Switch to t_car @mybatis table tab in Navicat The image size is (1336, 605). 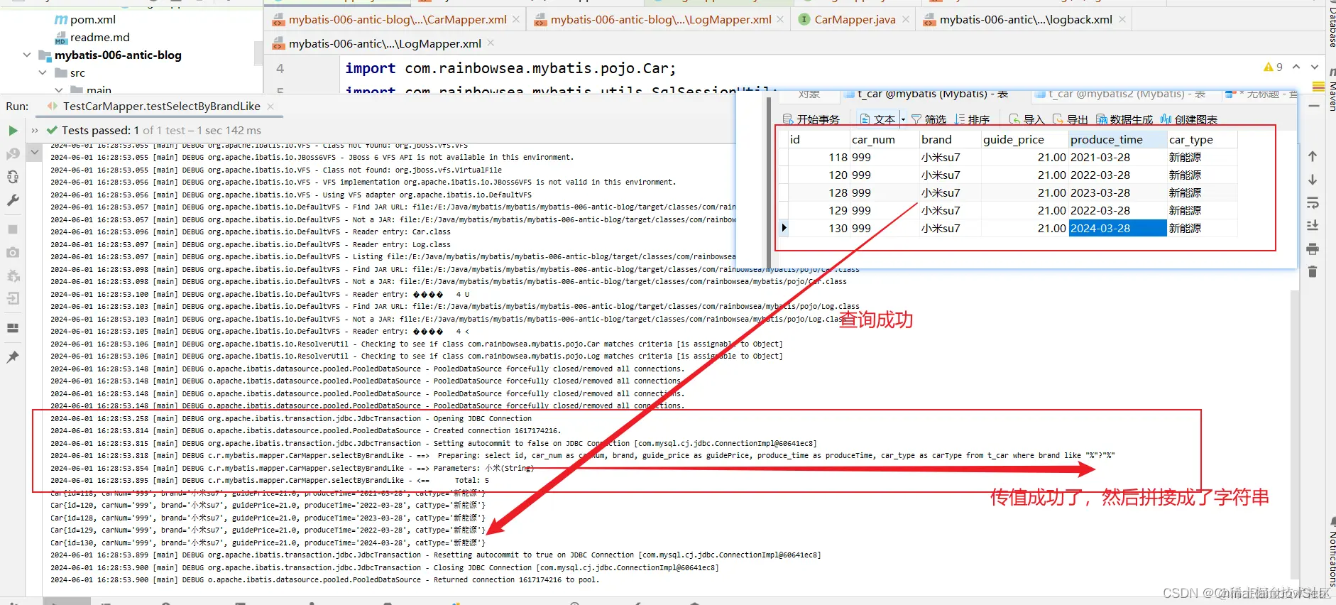click(x=926, y=94)
